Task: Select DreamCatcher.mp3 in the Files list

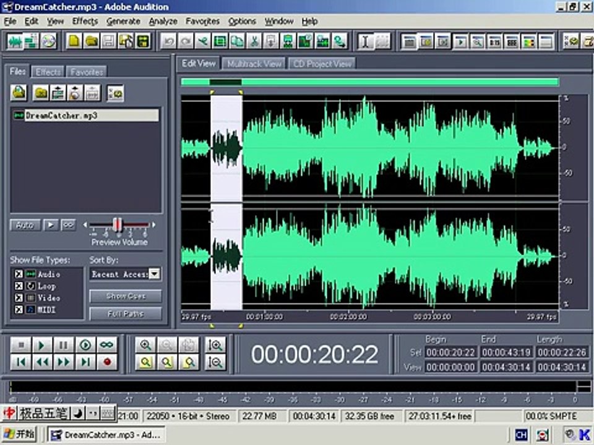Action: point(86,116)
